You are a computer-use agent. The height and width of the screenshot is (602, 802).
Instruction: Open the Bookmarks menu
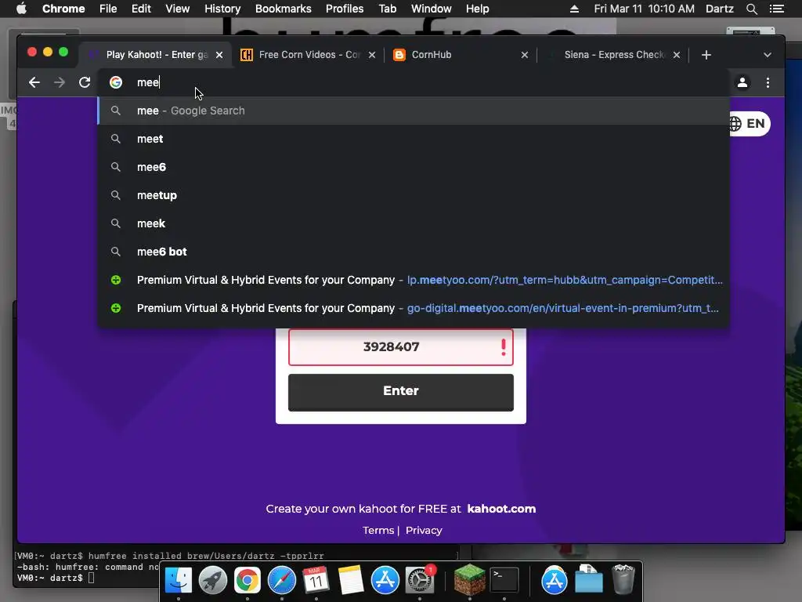click(284, 9)
